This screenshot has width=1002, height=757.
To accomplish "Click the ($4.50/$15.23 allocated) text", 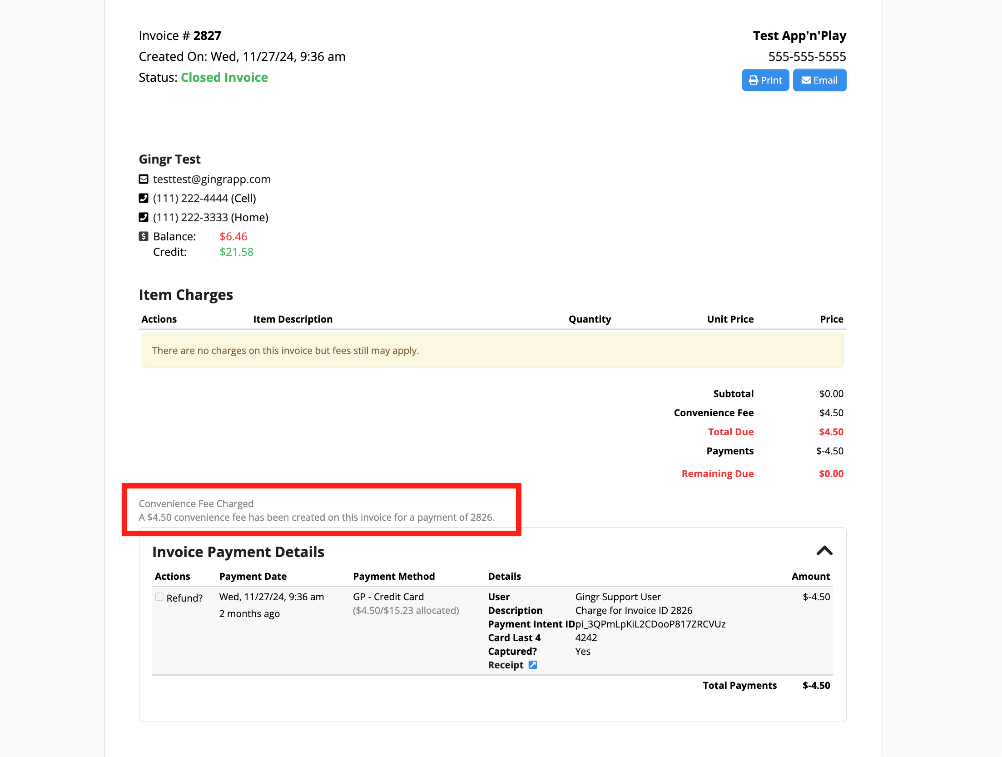I will click(x=406, y=610).
